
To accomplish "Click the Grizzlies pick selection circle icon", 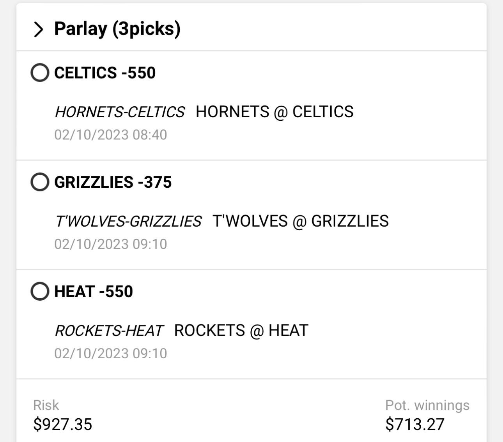I will [40, 182].
